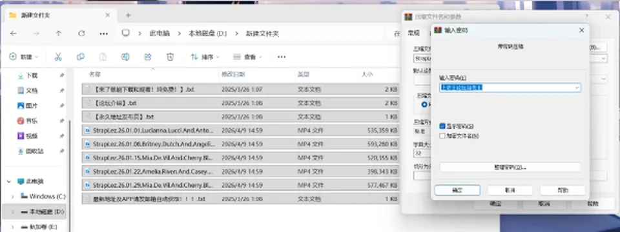Select the radio button in archive parameters window
The height and width of the screenshot is (232, 620).
tap(425, 104)
